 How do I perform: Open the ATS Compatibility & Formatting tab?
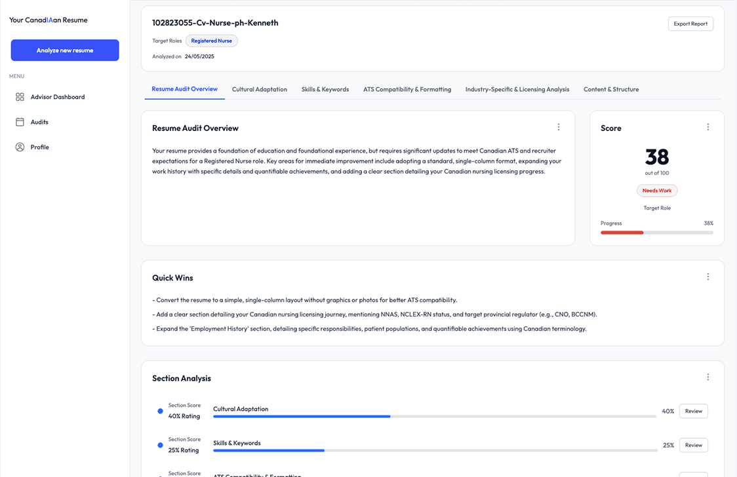tap(407, 89)
